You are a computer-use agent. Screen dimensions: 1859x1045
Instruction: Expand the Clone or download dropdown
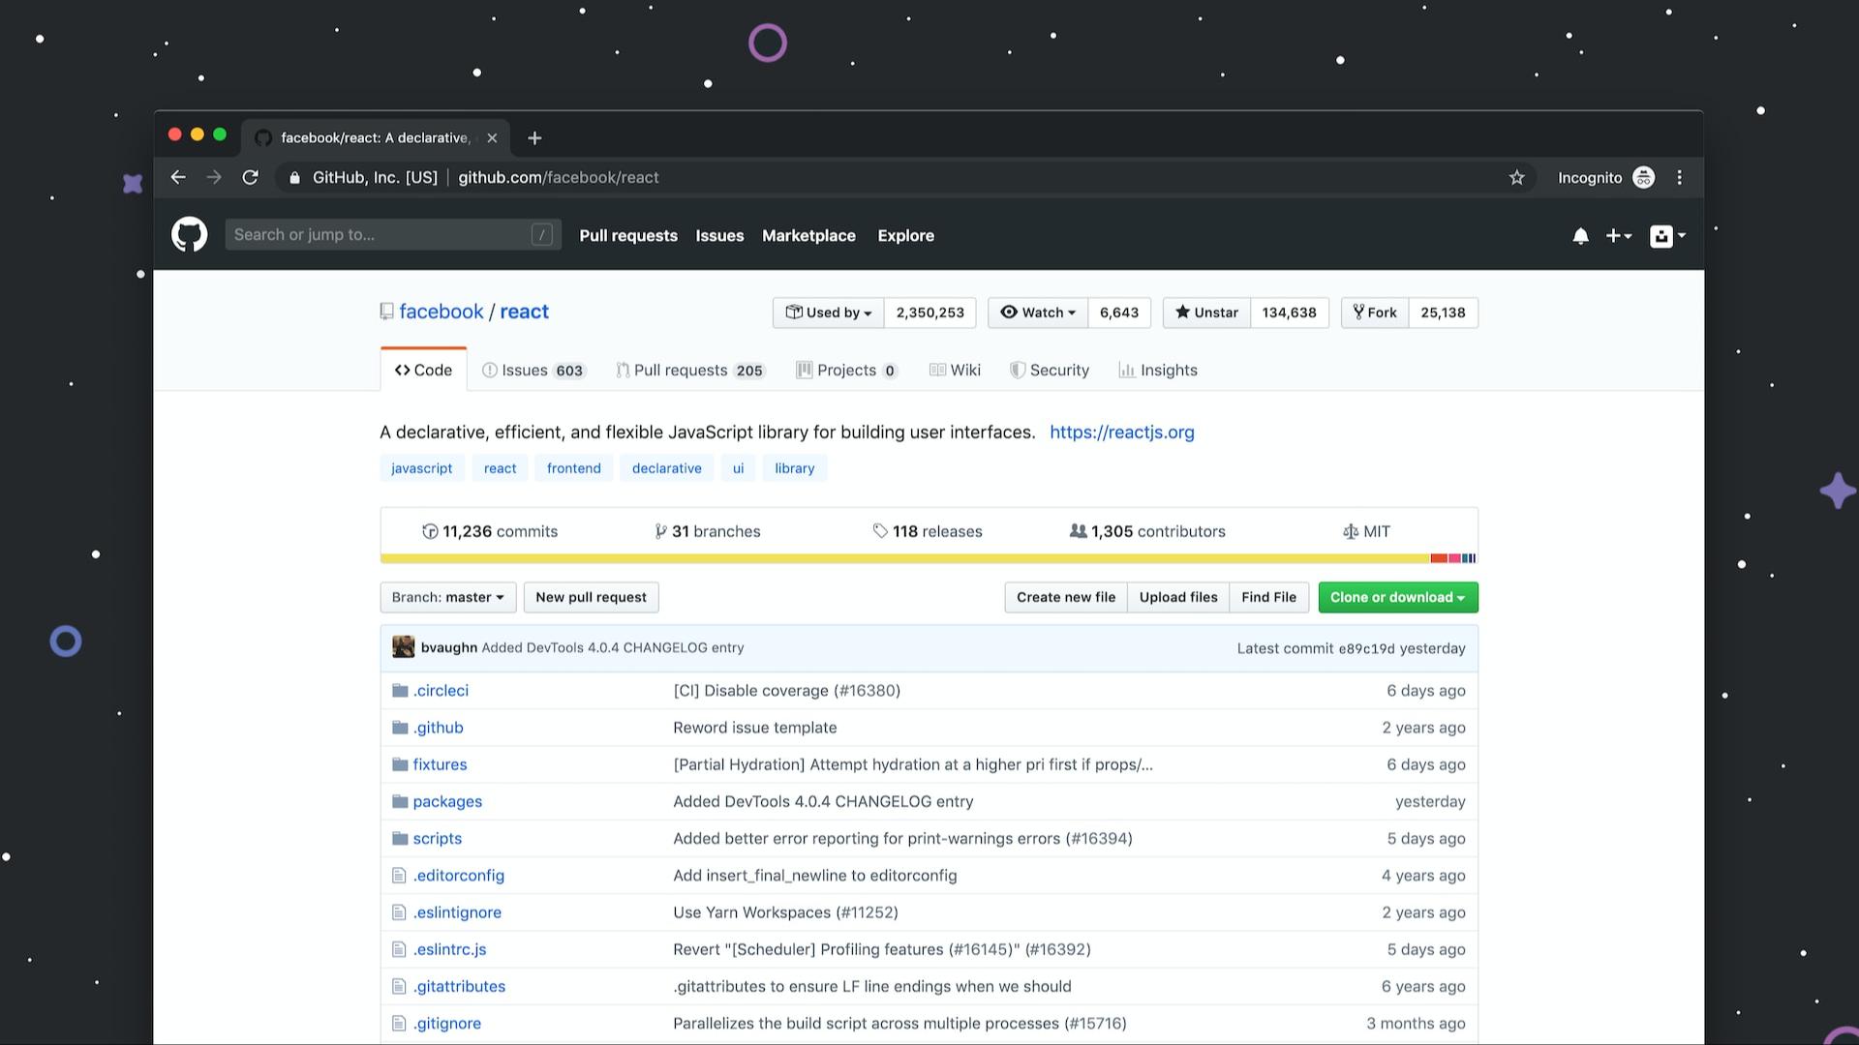pyautogui.click(x=1397, y=597)
